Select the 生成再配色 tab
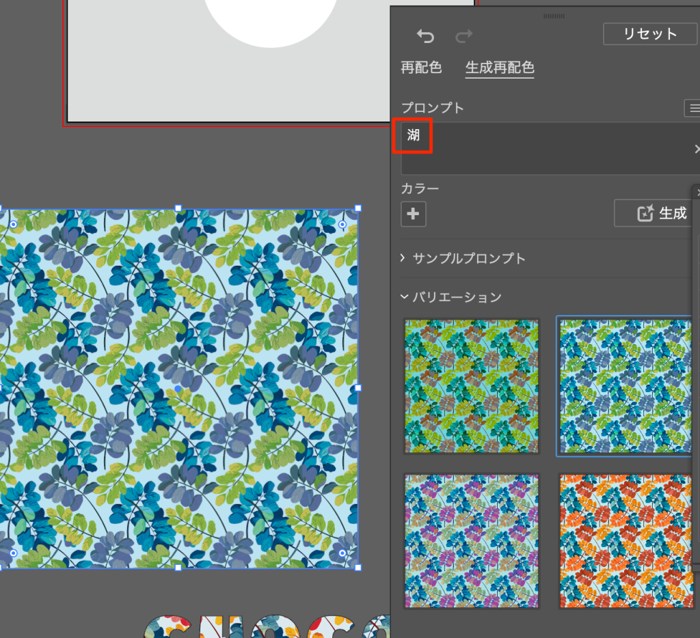 (500, 68)
